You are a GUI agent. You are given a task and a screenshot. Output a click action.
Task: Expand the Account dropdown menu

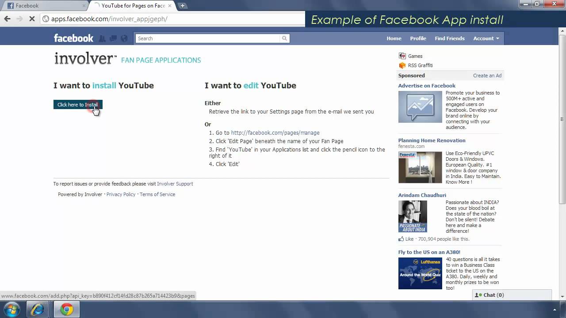coord(486,38)
